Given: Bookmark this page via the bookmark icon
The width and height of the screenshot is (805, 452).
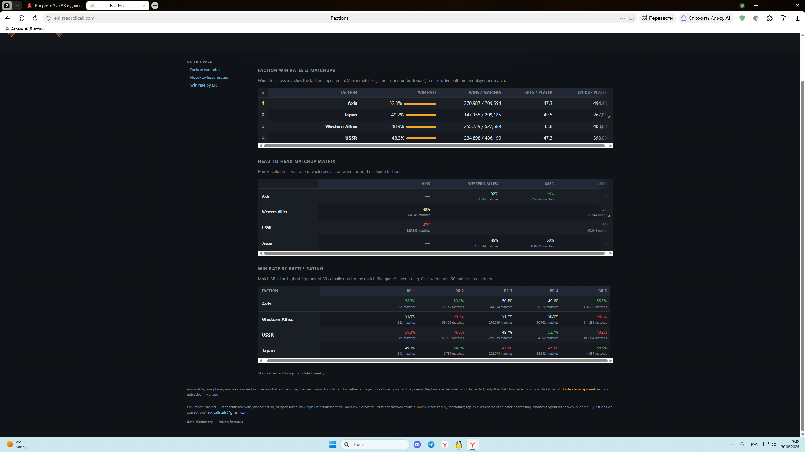Looking at the screenshot, I should pyautogui.click(x=631, y=18).
